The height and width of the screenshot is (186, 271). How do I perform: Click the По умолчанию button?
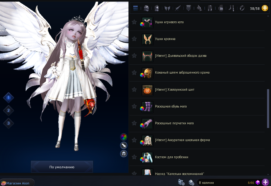[x=62, y=167]
